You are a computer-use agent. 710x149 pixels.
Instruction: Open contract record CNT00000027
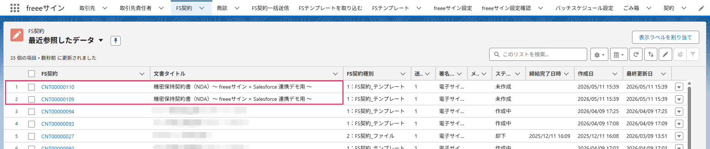pos(58,136)
